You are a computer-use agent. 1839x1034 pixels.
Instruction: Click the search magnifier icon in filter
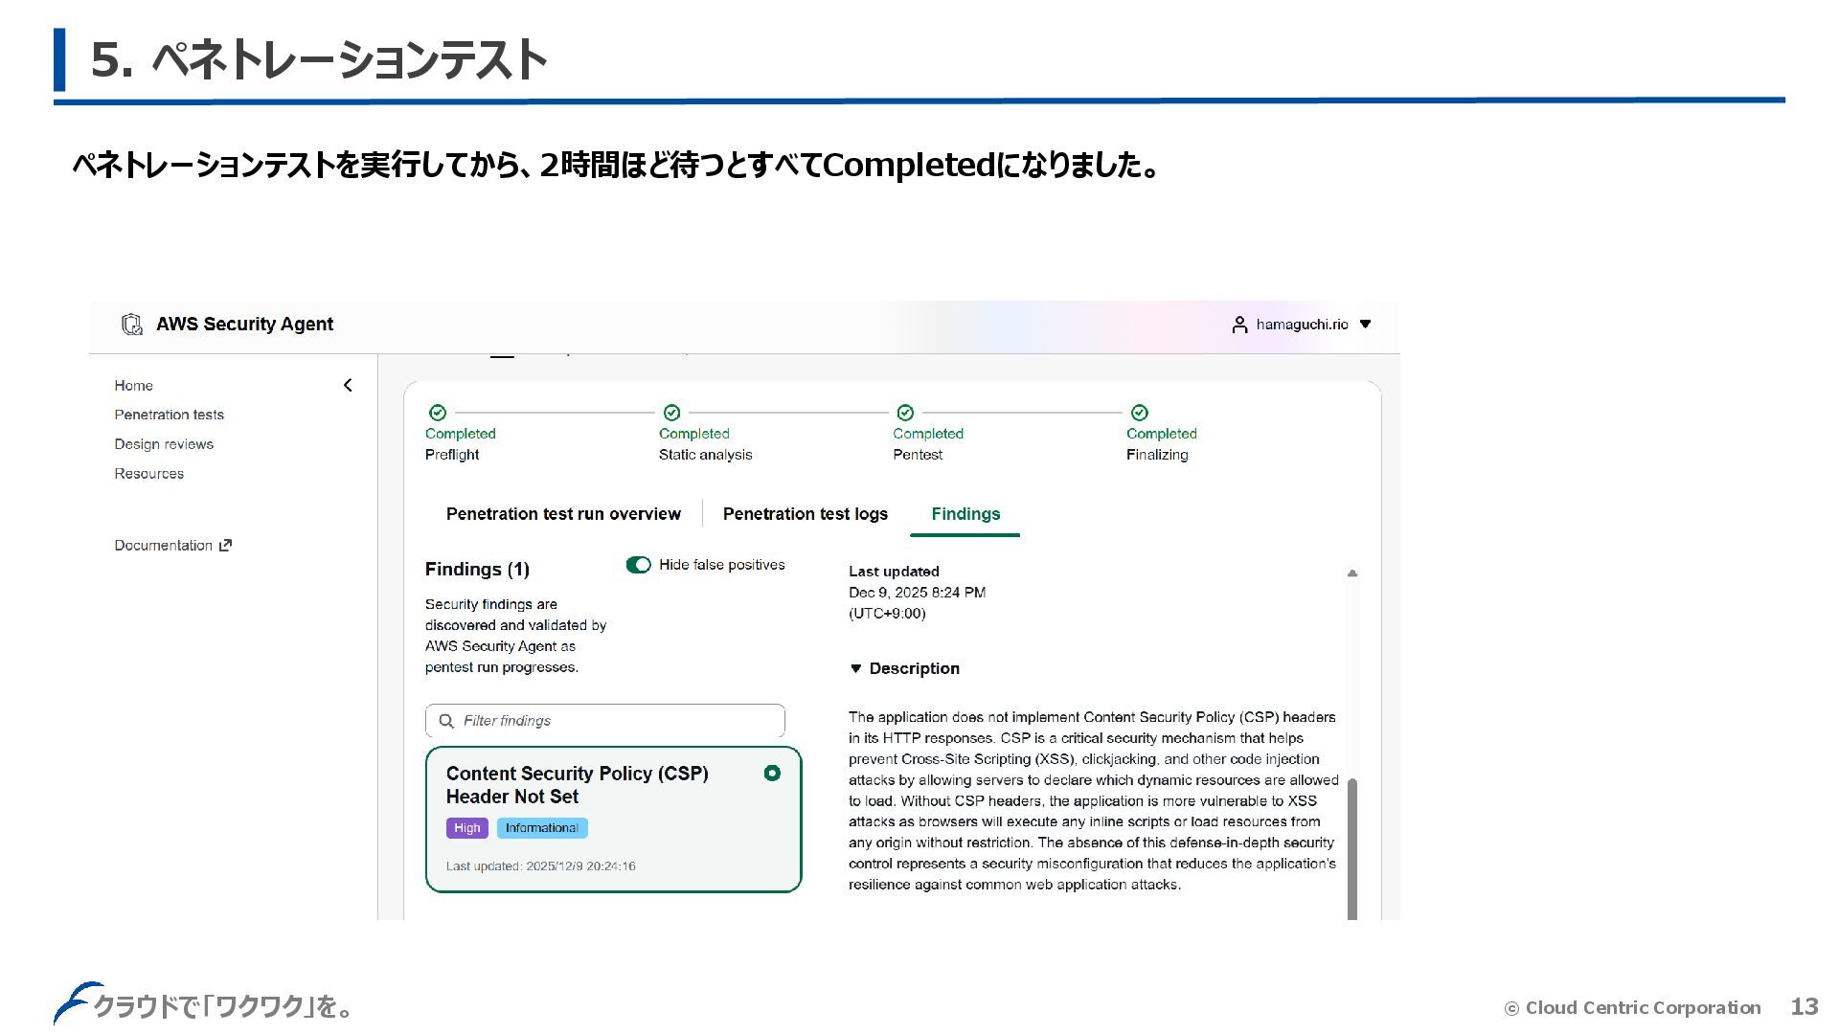click(x=446, y=721)
